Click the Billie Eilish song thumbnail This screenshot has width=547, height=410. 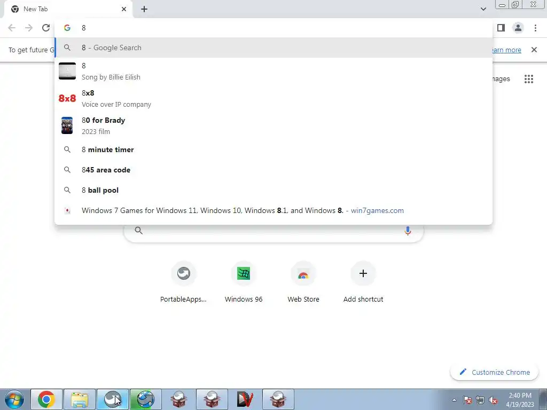(x=67, y=71)
